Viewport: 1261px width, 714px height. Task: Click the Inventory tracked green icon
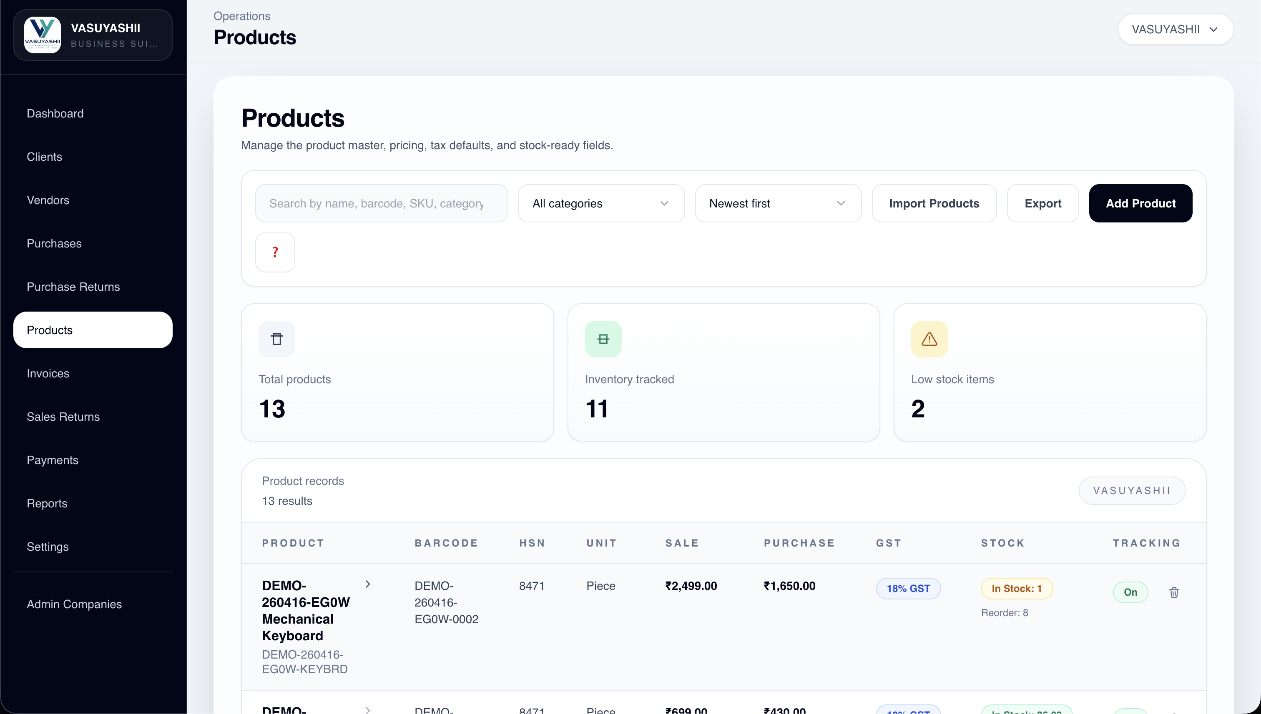point(603,339)
